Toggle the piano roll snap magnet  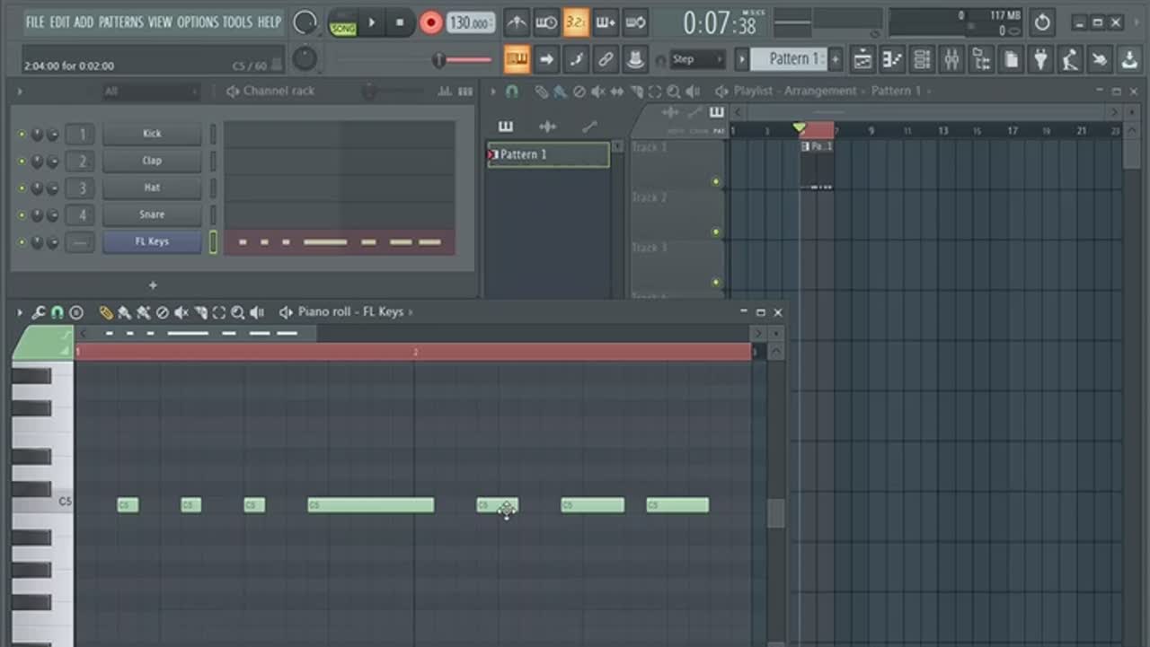pyautogui.click(x=57, y=312)
